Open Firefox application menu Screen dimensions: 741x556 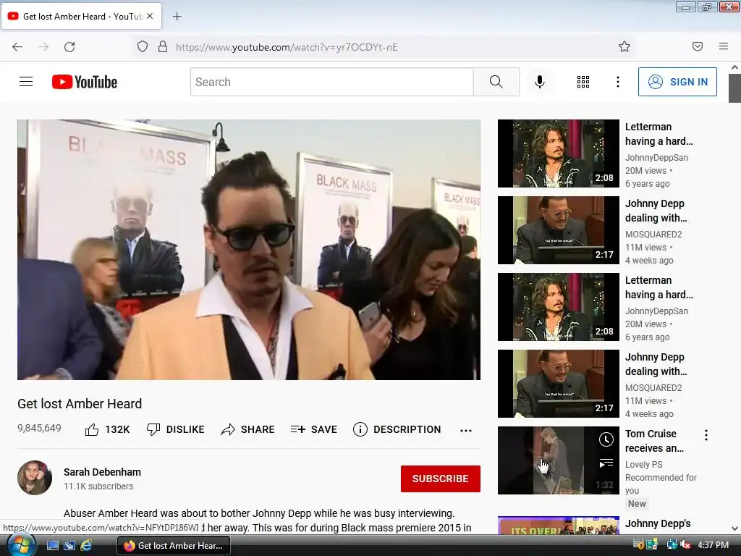(x=724, y=46)
